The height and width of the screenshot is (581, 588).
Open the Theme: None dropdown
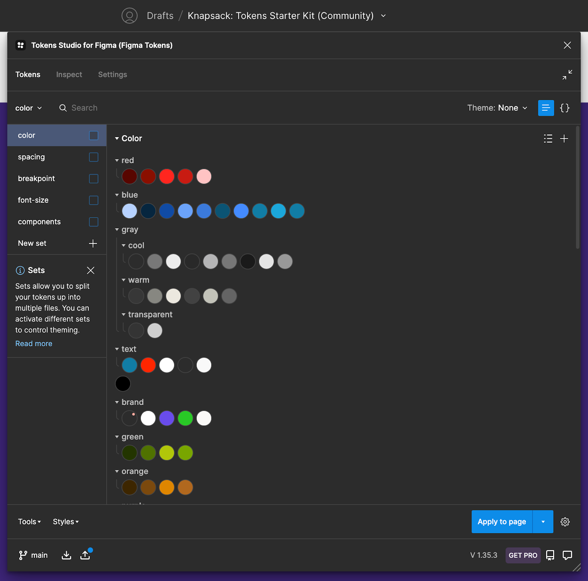point(497,108)
